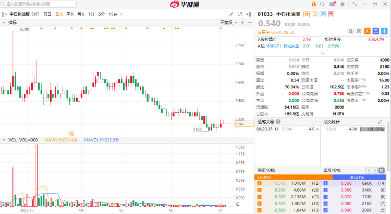Click orange 59.39% buy ratio bar

click(x=293, y=177)
